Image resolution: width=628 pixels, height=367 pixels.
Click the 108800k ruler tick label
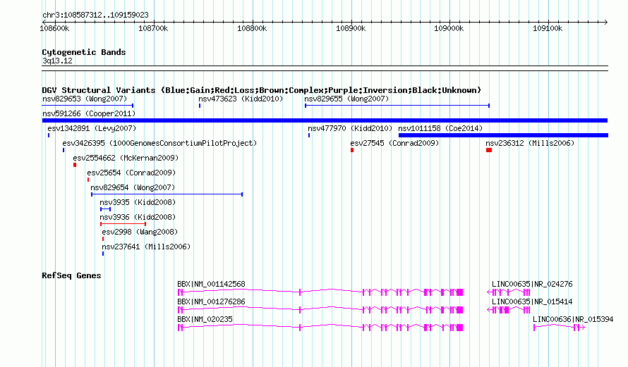[x=252, y=28]
